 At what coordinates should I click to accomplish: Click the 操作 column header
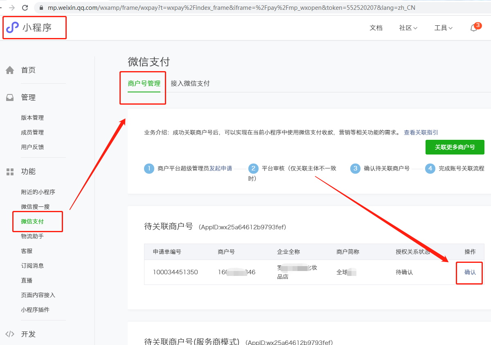[x=470, y=252]
